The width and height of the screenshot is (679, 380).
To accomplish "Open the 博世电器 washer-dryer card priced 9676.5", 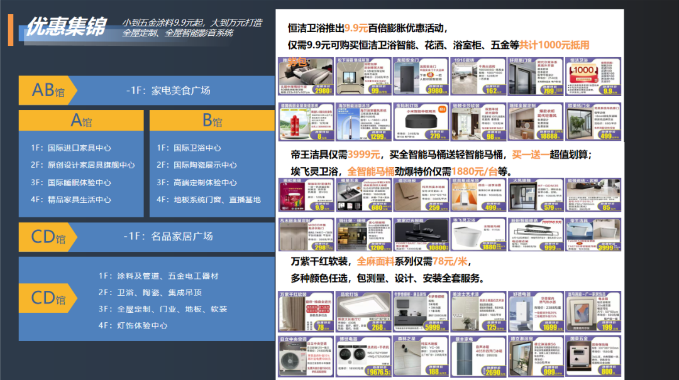I will coord(364,356).
